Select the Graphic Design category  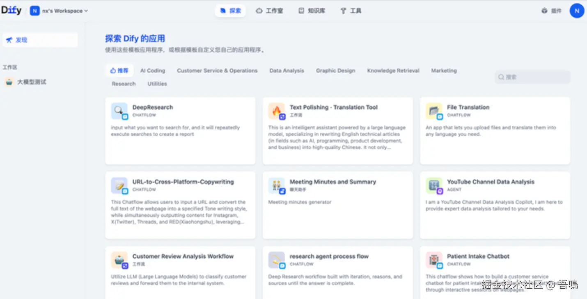tap(335, 70)
